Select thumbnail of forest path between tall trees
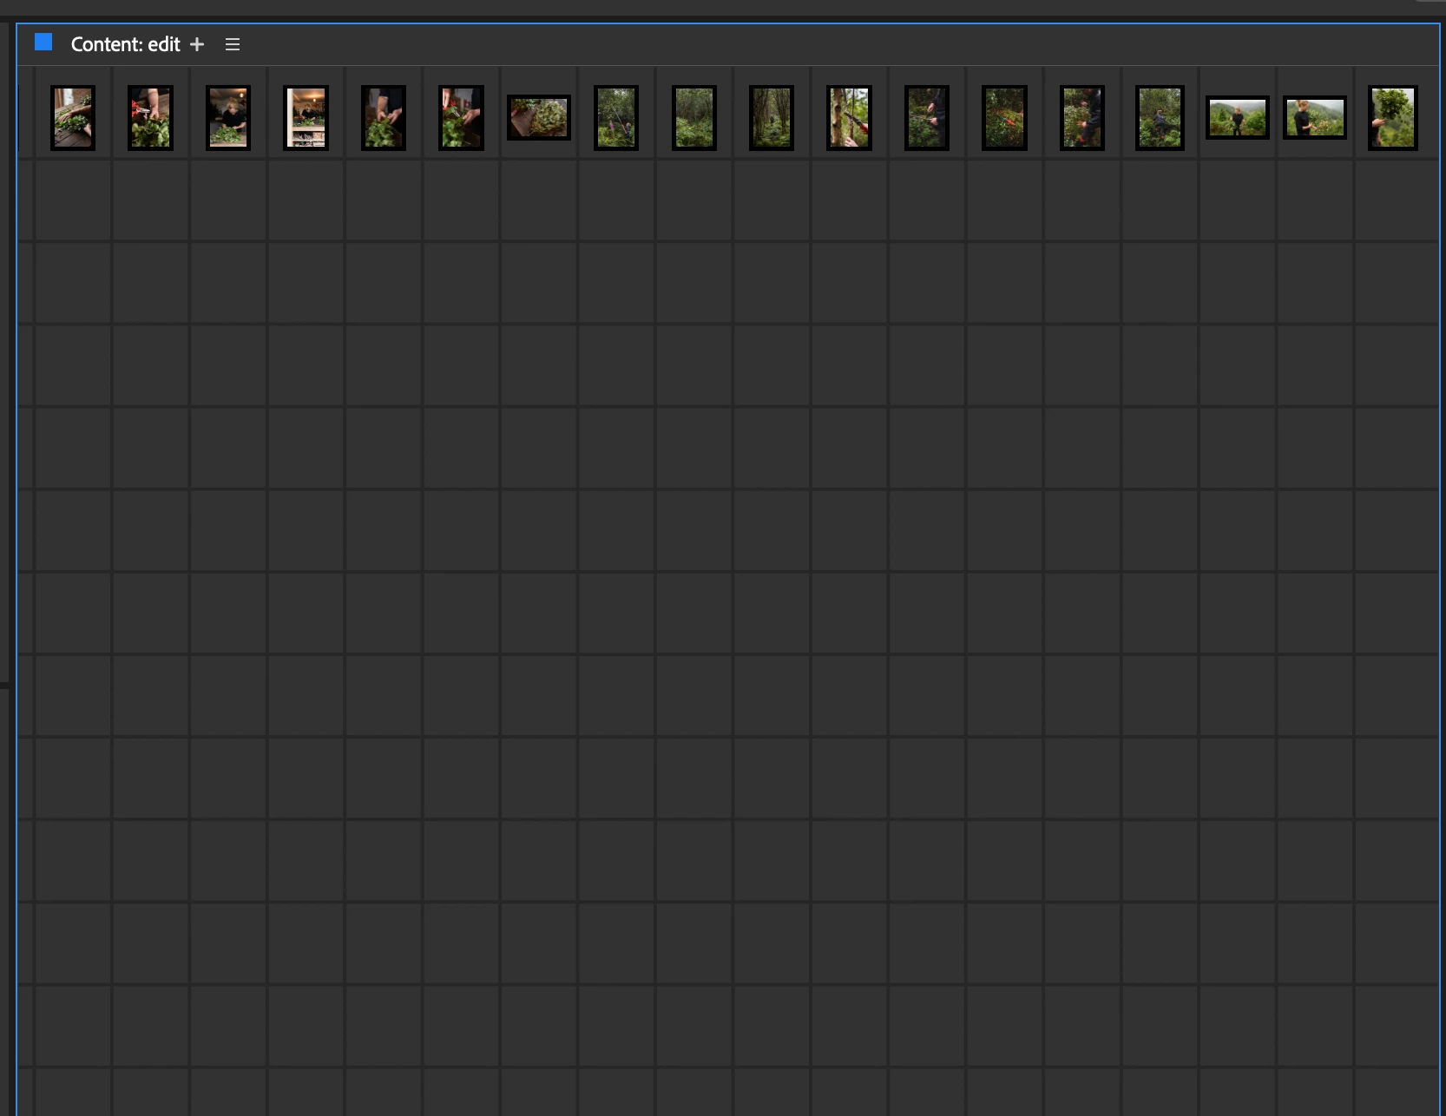This screenshot has height=1116, width=1446. 772,118
